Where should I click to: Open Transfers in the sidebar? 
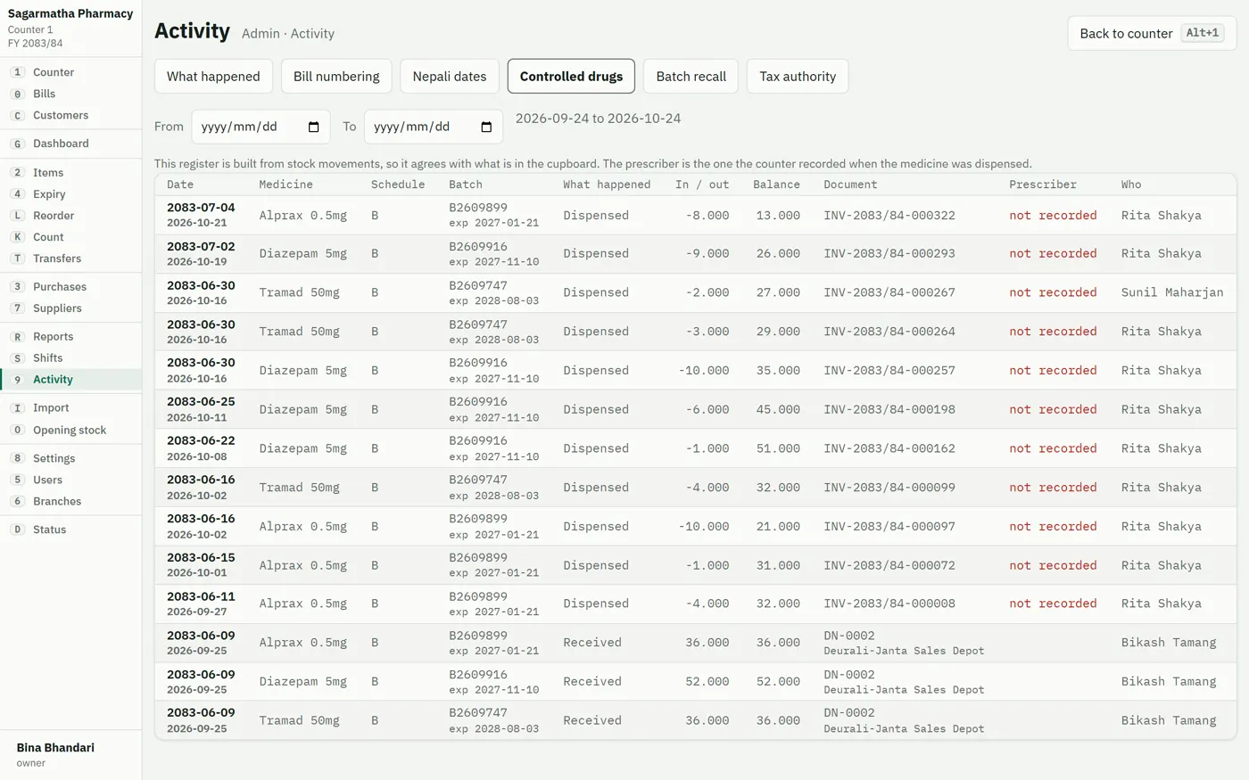click(70, 259)
